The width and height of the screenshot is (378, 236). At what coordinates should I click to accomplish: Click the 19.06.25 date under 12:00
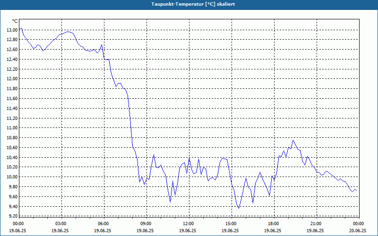click(188, 230)
